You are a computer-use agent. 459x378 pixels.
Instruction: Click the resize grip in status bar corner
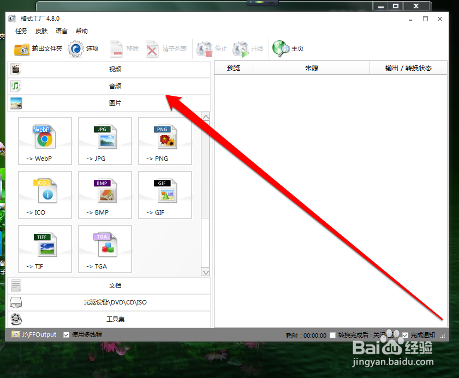[x=443, y=336]
